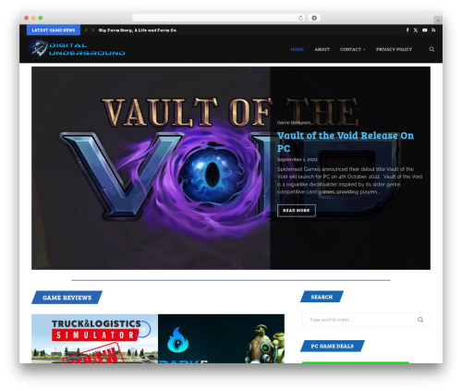The height and width of the screenshot is (391, 462).
Task: Open the X (Twitter) social icon
Action: tap(416, 31)
